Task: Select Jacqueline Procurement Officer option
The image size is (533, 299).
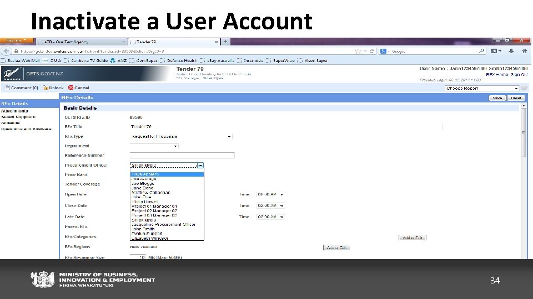Action: (167, 224)
